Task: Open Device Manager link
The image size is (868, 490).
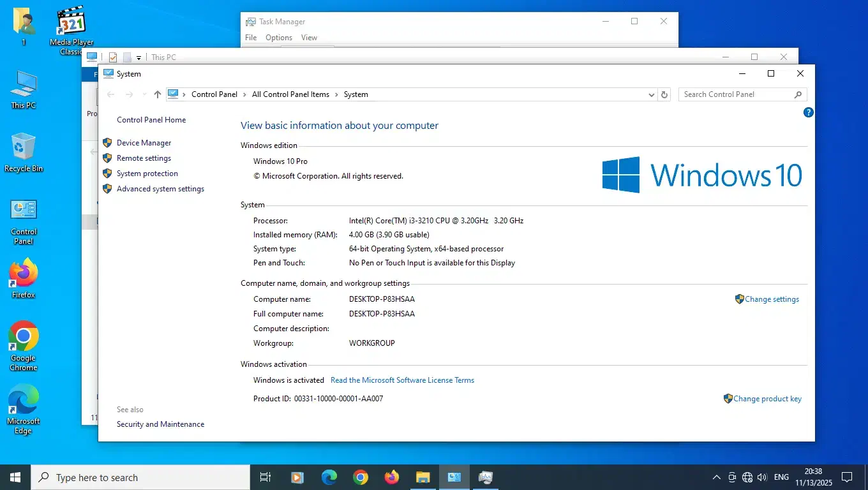Action: pyautogui.click(x=144, y=143)
